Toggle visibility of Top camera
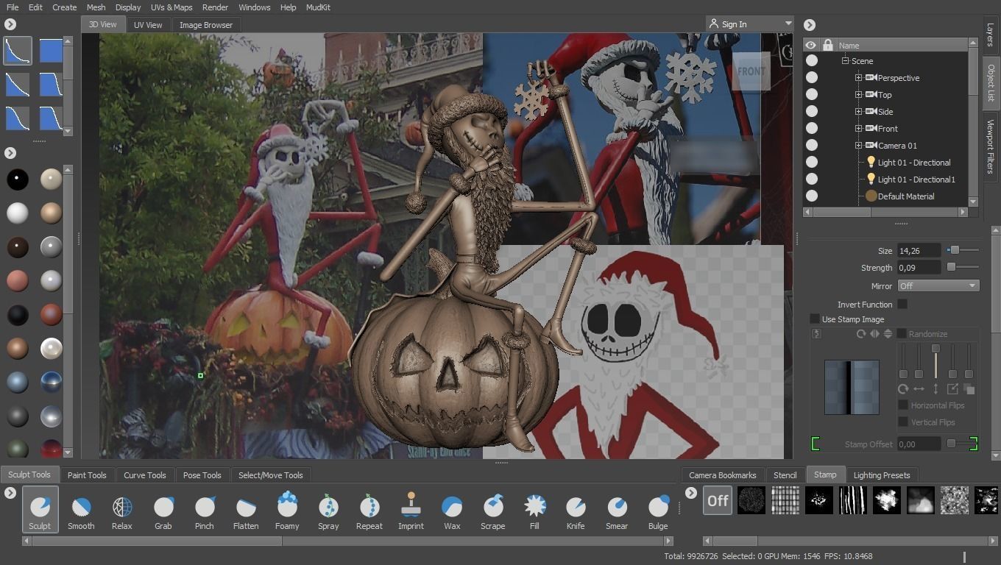Image resolution: width=1001 pixels, height=565 pixels. pos(811,94)
